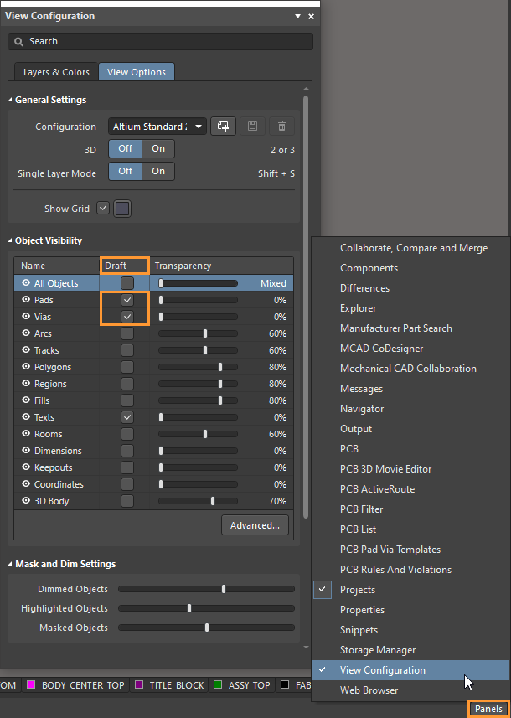Select PCB Filter from the panels menu
Image resolution: width=511 pixels, height=718 pixels.
click(x=361, y=509)
